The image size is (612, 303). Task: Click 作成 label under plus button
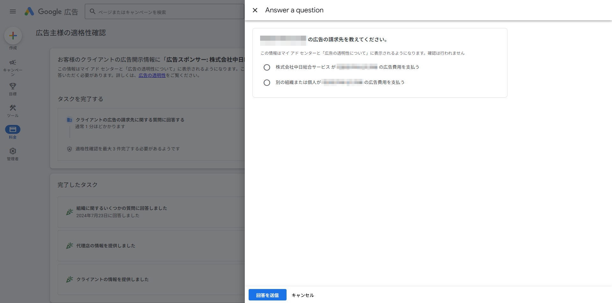click(x=13, y=48)
